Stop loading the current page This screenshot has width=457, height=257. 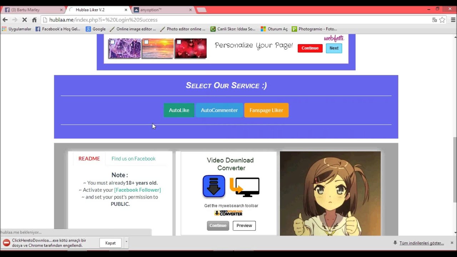pyautogui.click(x=24, y=20)
